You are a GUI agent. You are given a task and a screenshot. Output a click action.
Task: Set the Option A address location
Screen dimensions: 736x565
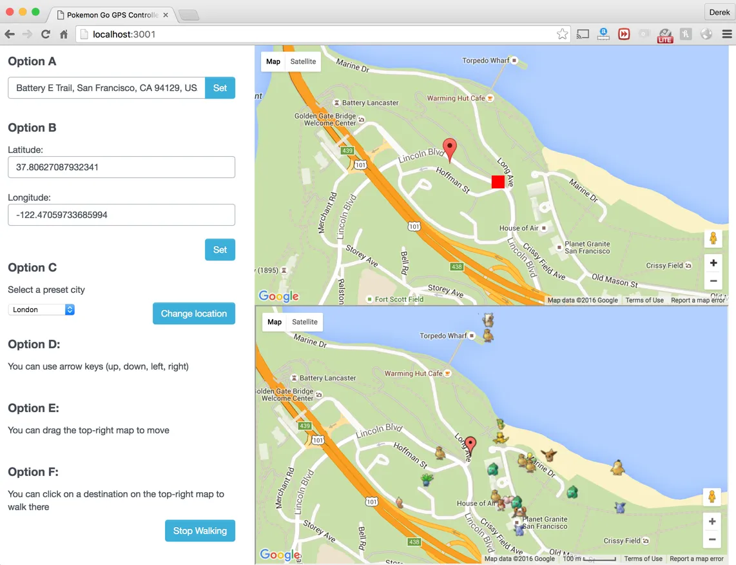(220, 88)
